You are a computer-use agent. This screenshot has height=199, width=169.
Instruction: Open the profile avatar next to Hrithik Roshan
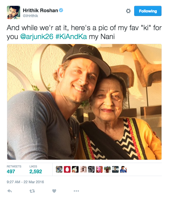(14, 12)
